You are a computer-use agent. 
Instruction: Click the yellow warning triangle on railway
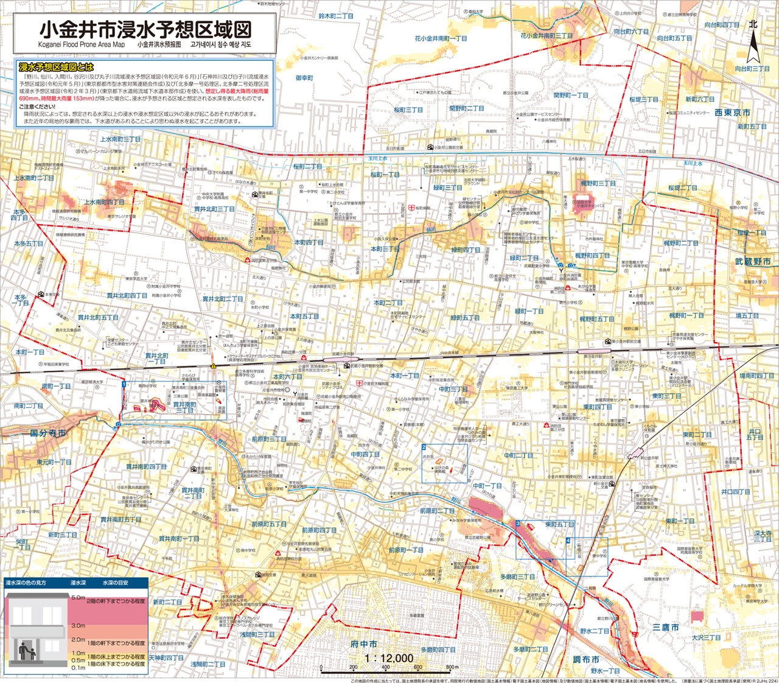pyautogui.click(x=214, y=366)
